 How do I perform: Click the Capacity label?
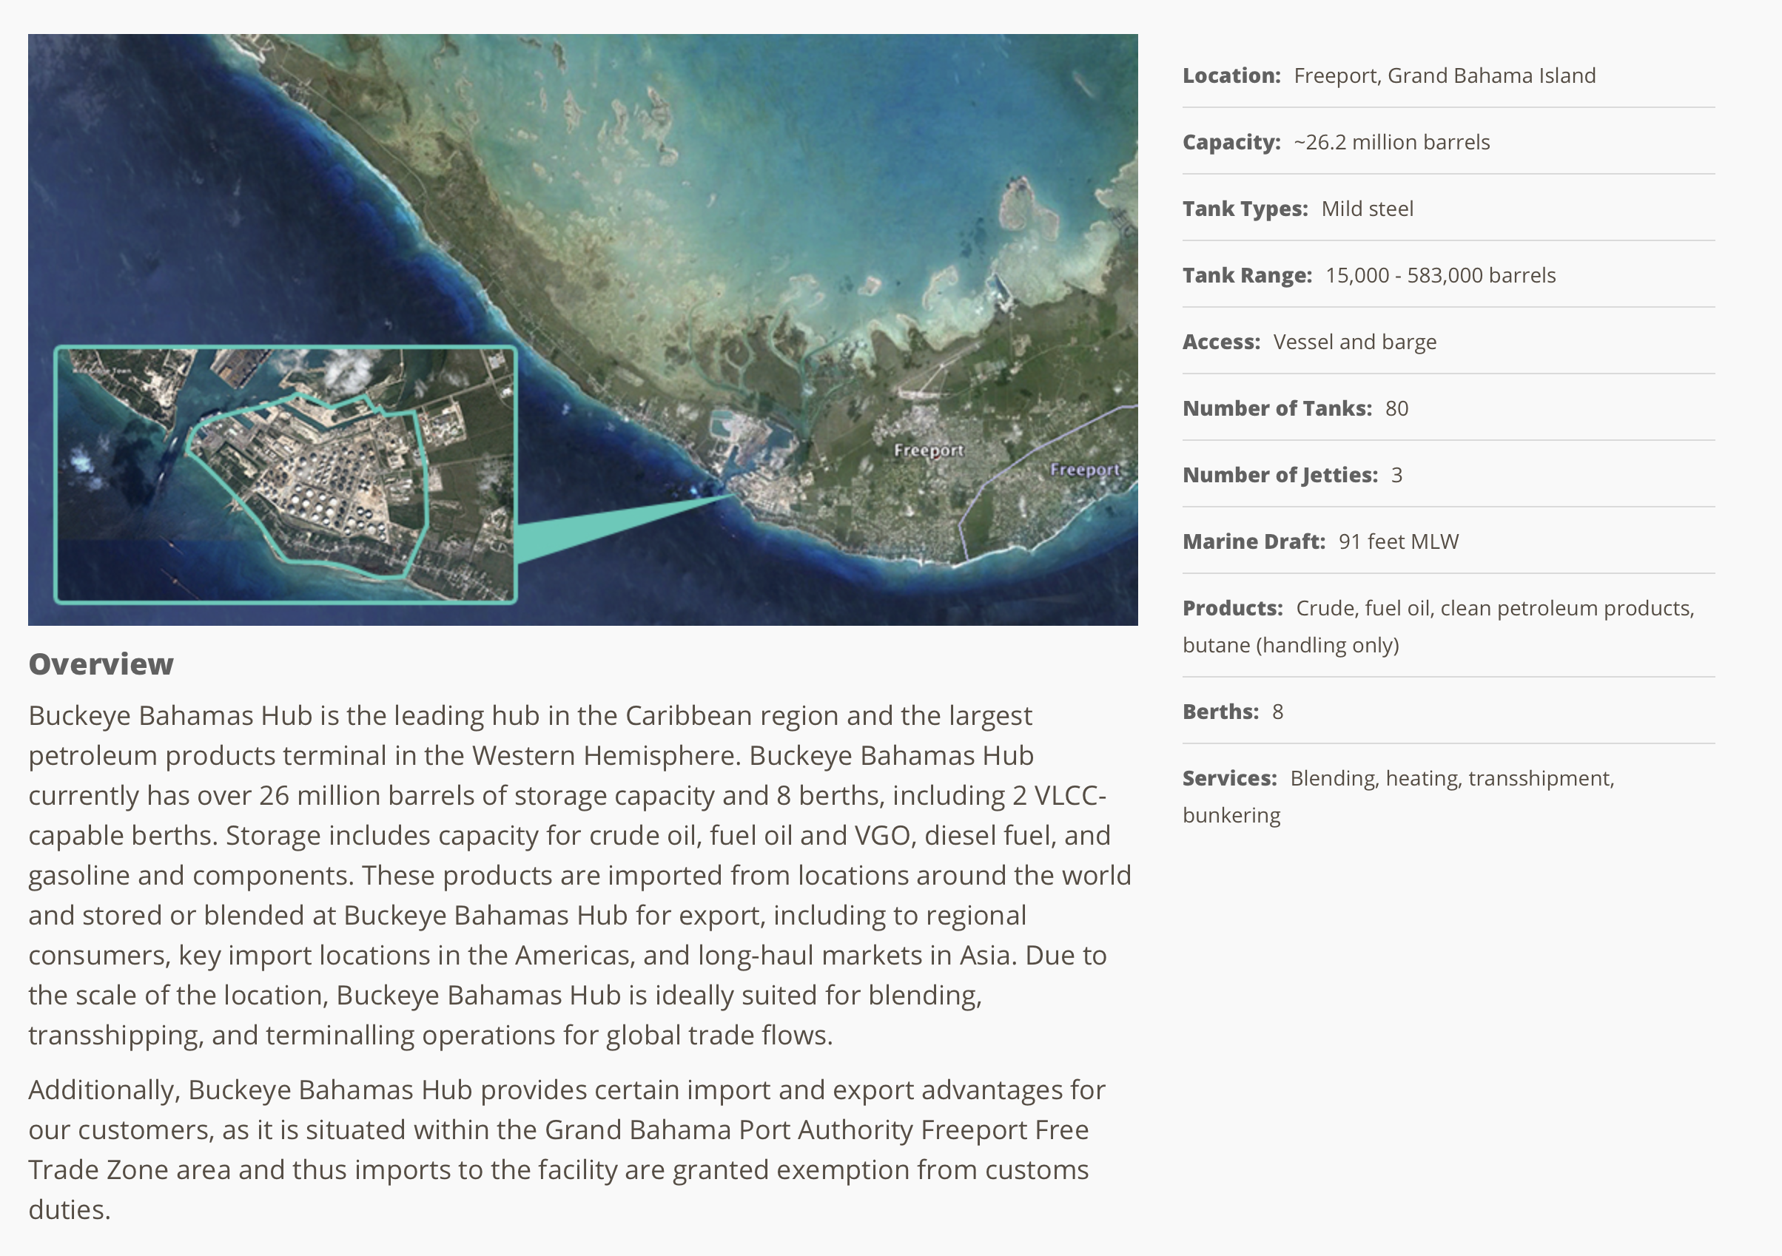pyautogui.click(x=1231, y=142)
